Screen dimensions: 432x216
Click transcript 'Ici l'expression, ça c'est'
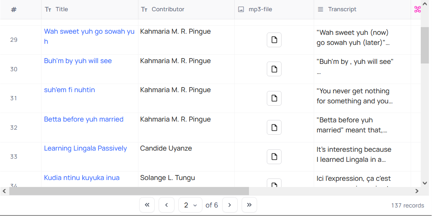pos(354,178)
